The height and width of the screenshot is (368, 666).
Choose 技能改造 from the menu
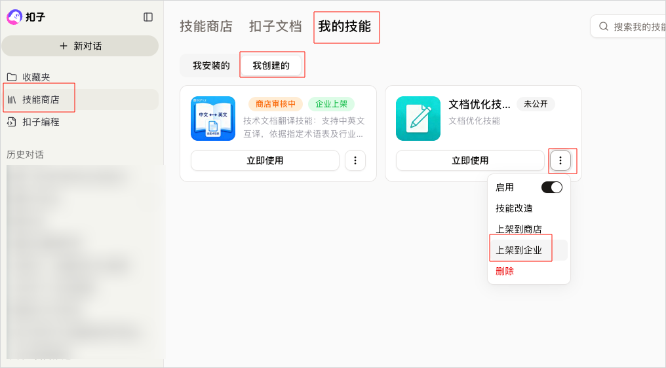(529, 208)
